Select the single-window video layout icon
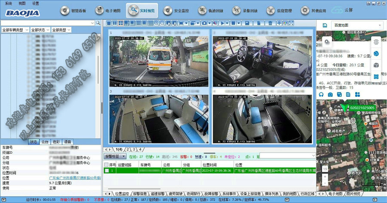Screen dimensions: 387x203 point(109,23)
